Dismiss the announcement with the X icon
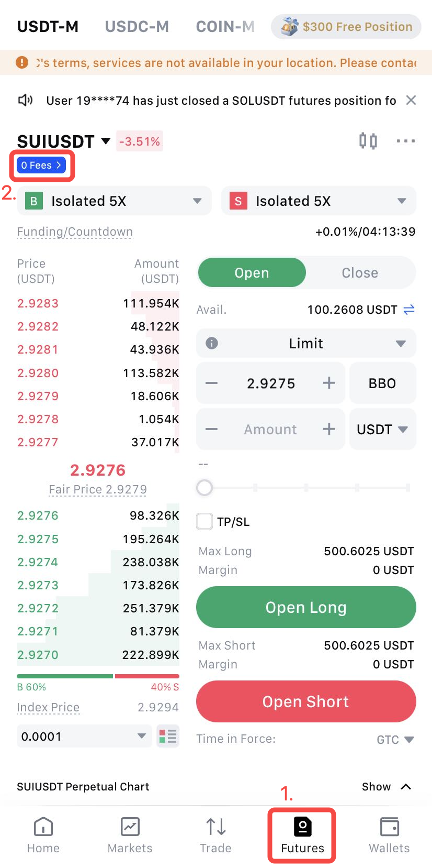 (x=411, y=100)
